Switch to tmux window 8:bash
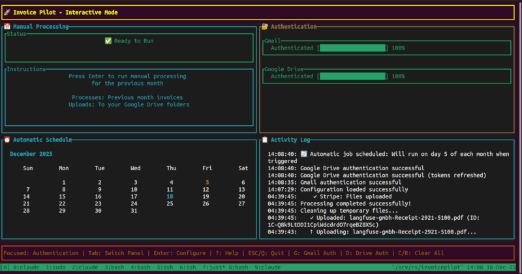The height and width of the screenshot is (274, 522). coord(240,267)
